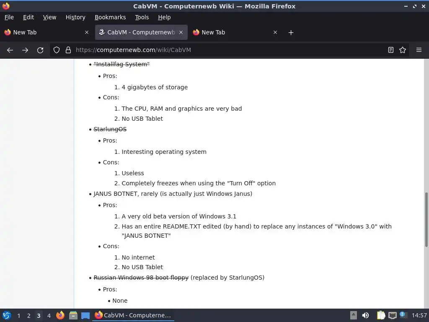The height and width of the screenshot is (322, 429).
Task: Open the Help menu
Action: 164,17
